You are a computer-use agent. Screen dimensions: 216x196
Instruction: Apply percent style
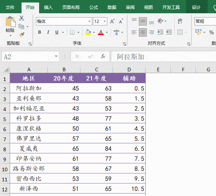pos(211,33)
